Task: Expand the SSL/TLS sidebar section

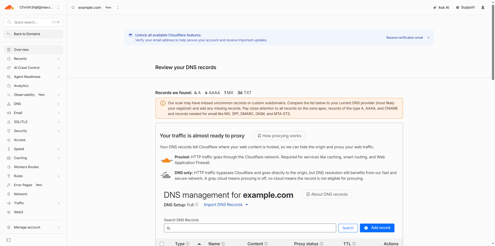Action: click(33, 122)
